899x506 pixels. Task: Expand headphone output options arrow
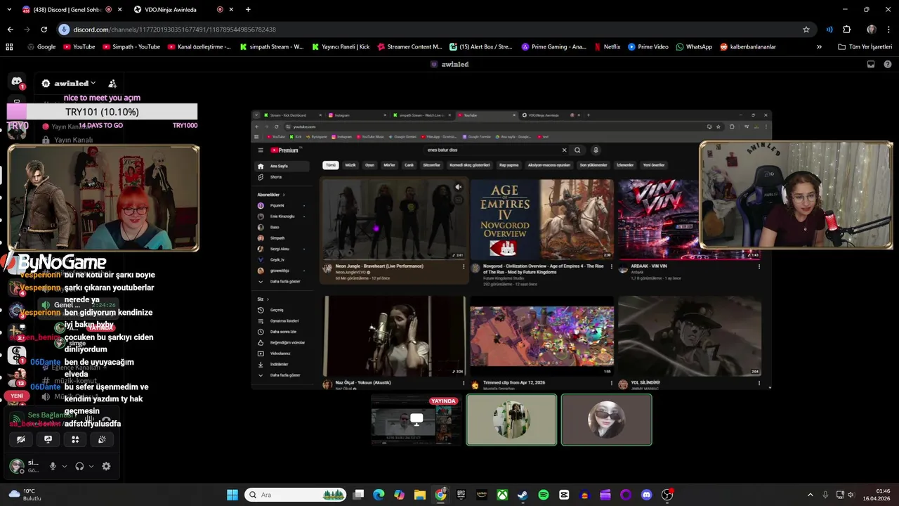coord(91,466)
